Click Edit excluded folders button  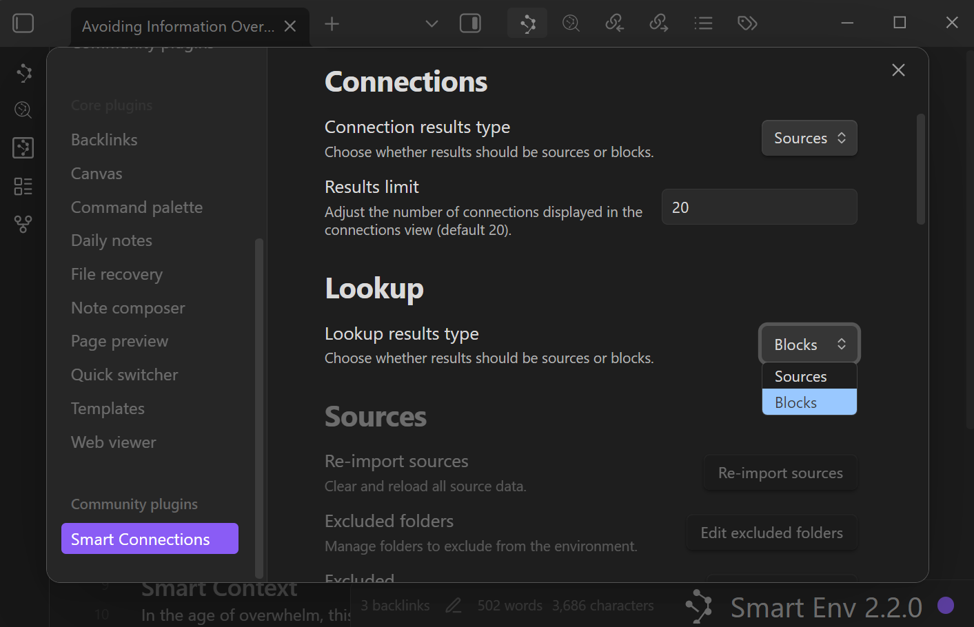click(771, 533)
